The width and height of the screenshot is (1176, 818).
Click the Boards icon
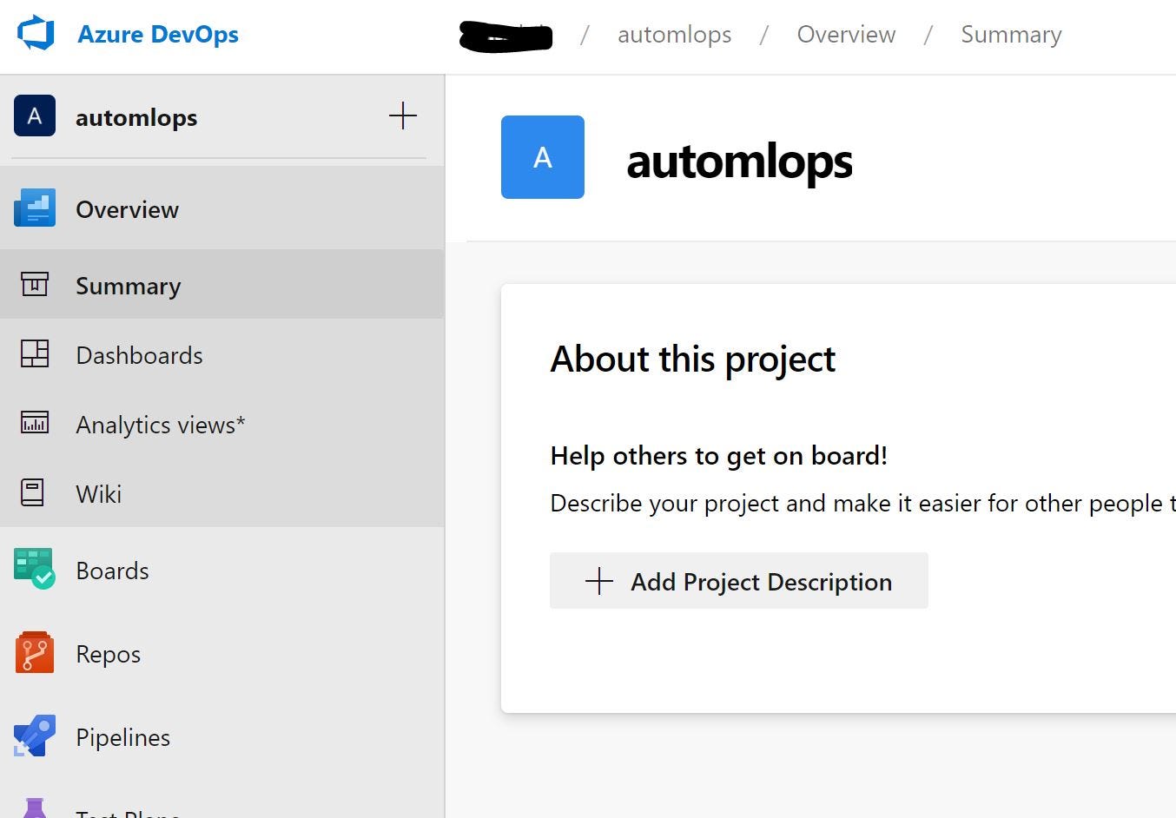35,569
